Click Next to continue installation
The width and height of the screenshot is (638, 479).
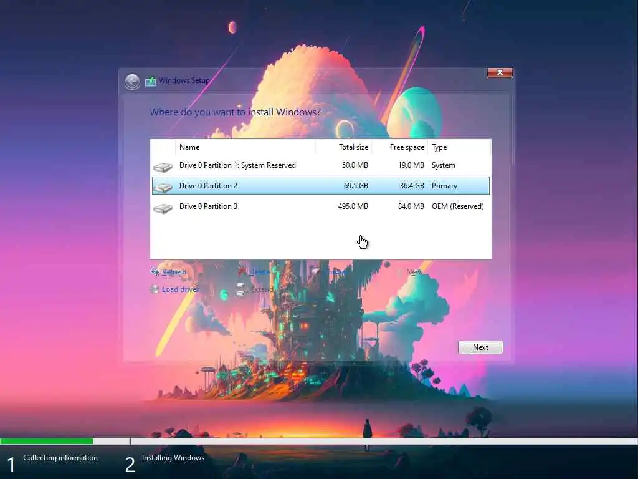pos(480,347)
